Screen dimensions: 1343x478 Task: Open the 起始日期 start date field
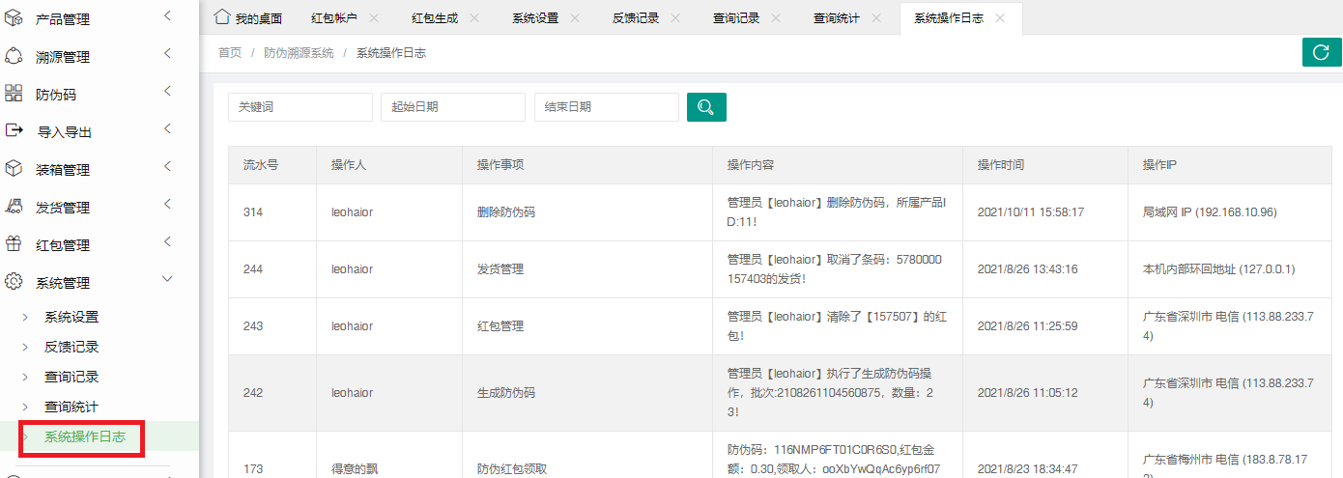(x=452, y=107)
